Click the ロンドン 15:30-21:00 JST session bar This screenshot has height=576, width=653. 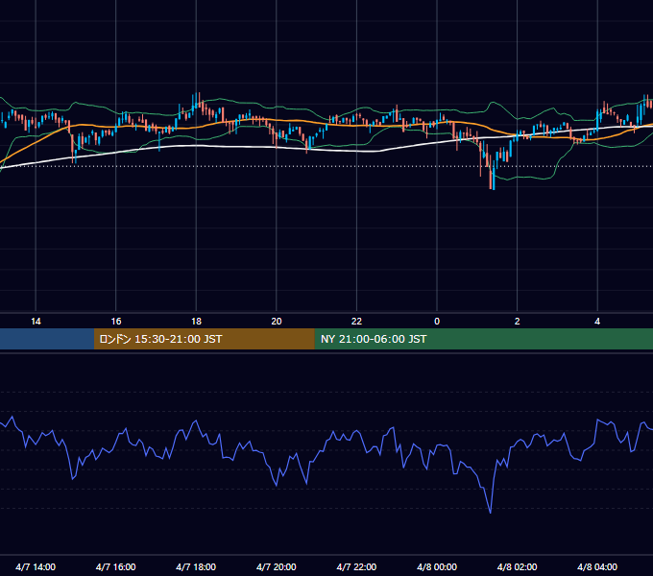click(204, 339)
